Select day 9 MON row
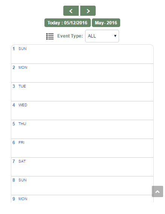Viewport: 165px width, 214px height. pyautogui.click(x=82, y=199)
